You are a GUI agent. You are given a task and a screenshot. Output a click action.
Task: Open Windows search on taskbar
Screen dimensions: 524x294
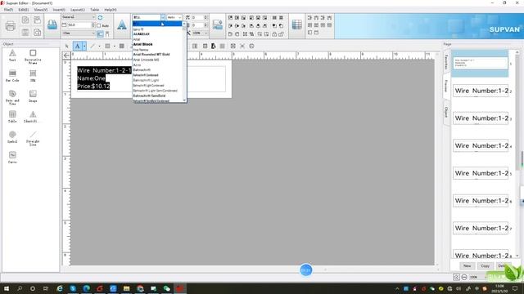pos(20,288)
